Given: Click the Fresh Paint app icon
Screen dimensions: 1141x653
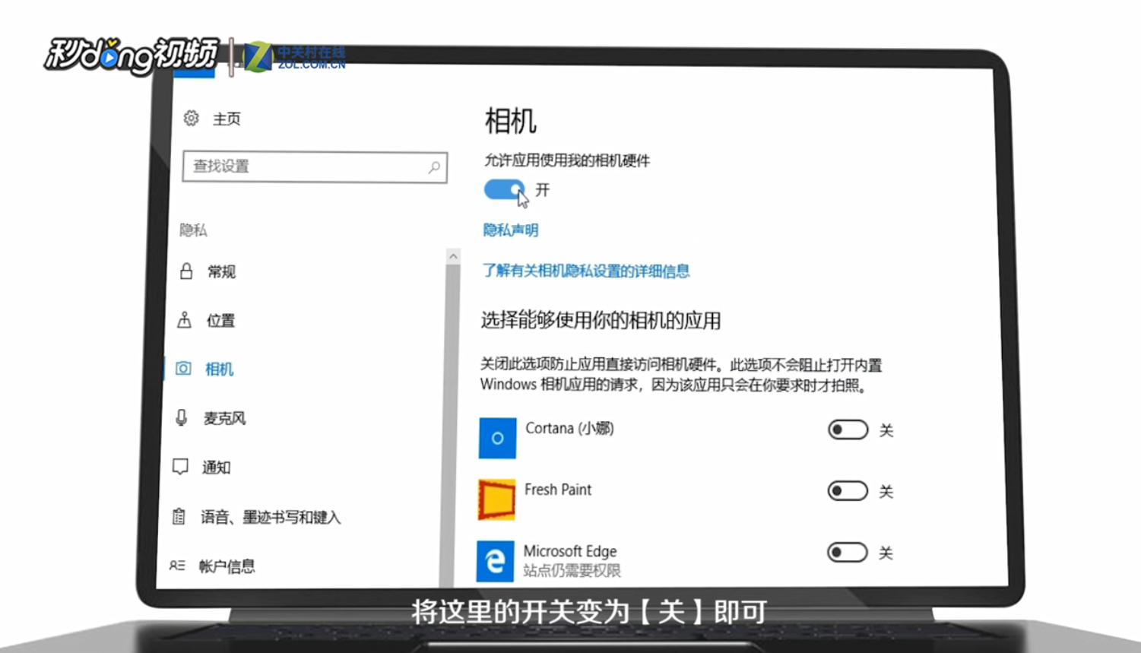Looking at the screenshot, I should pyautogui.click(x=496, y=499).
